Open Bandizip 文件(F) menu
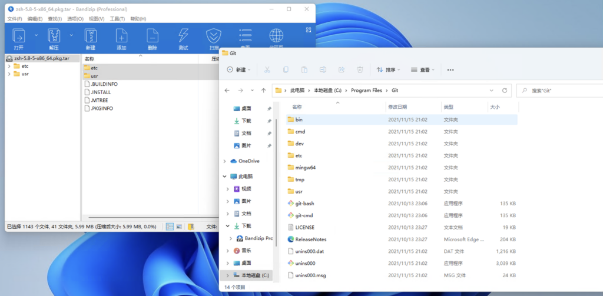Screen dimensions: 603x296 click(15, 19)
